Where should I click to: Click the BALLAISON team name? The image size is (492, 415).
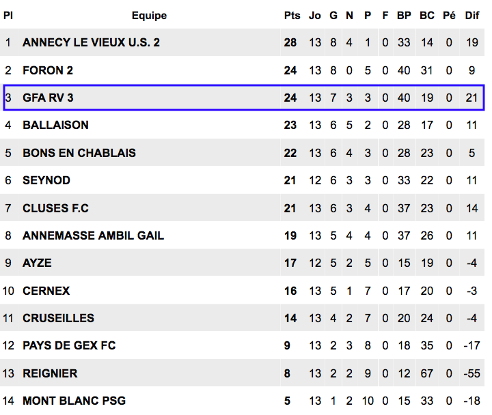[x=55, y=125]
